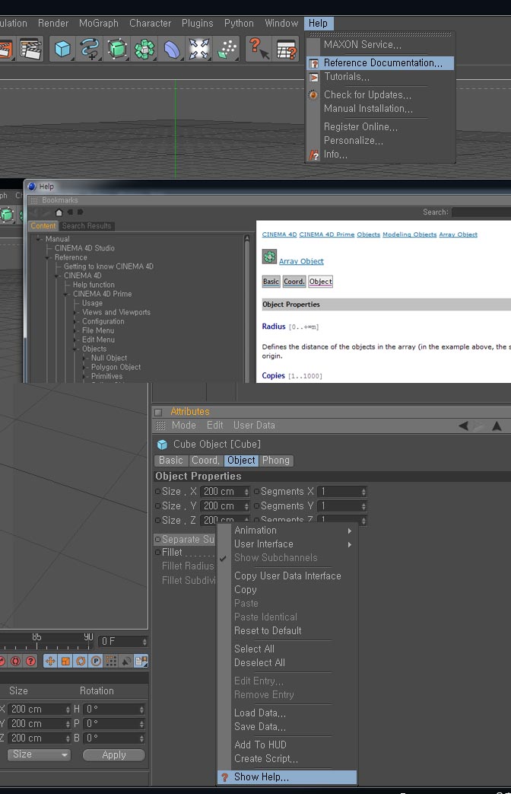Image resolution: width=511 pixels, height=794 pixels.
Task: Switch to Phong tab in Attributes
Action: (x=276, y=461)
